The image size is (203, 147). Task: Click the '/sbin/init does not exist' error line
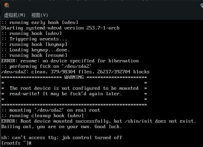(99, 121)
